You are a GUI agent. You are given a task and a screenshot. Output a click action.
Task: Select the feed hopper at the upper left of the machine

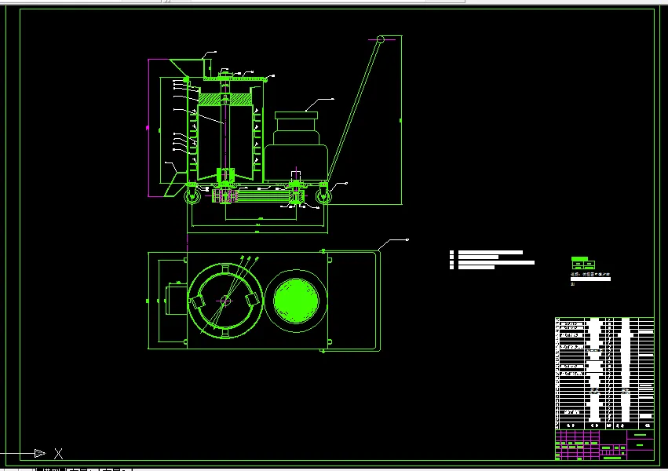coord(188,68)
